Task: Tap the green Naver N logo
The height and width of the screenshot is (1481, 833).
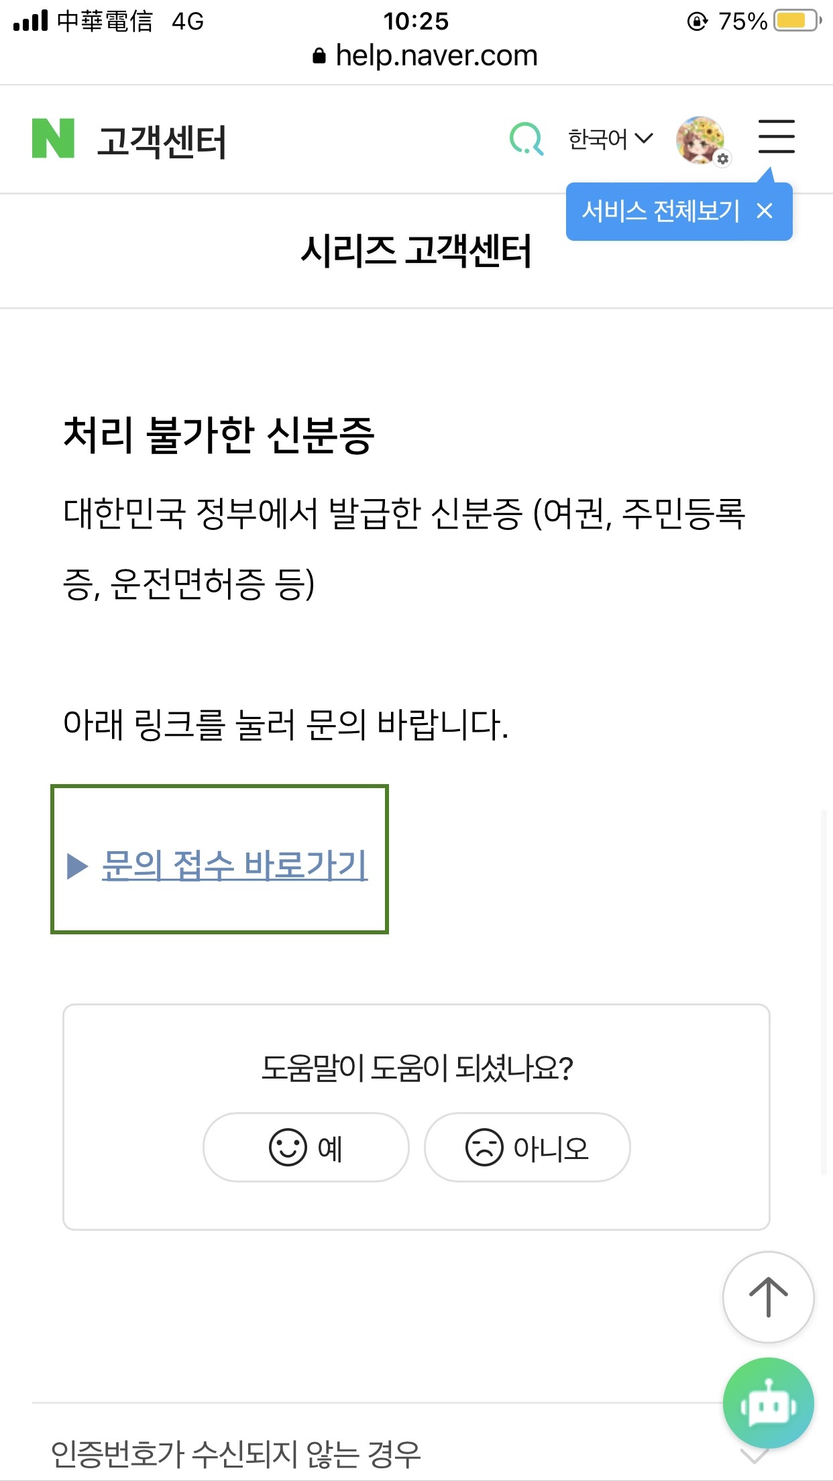Action: [53, 138]
